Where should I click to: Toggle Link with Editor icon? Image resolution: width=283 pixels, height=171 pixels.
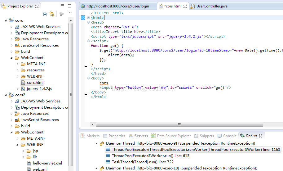52,14
